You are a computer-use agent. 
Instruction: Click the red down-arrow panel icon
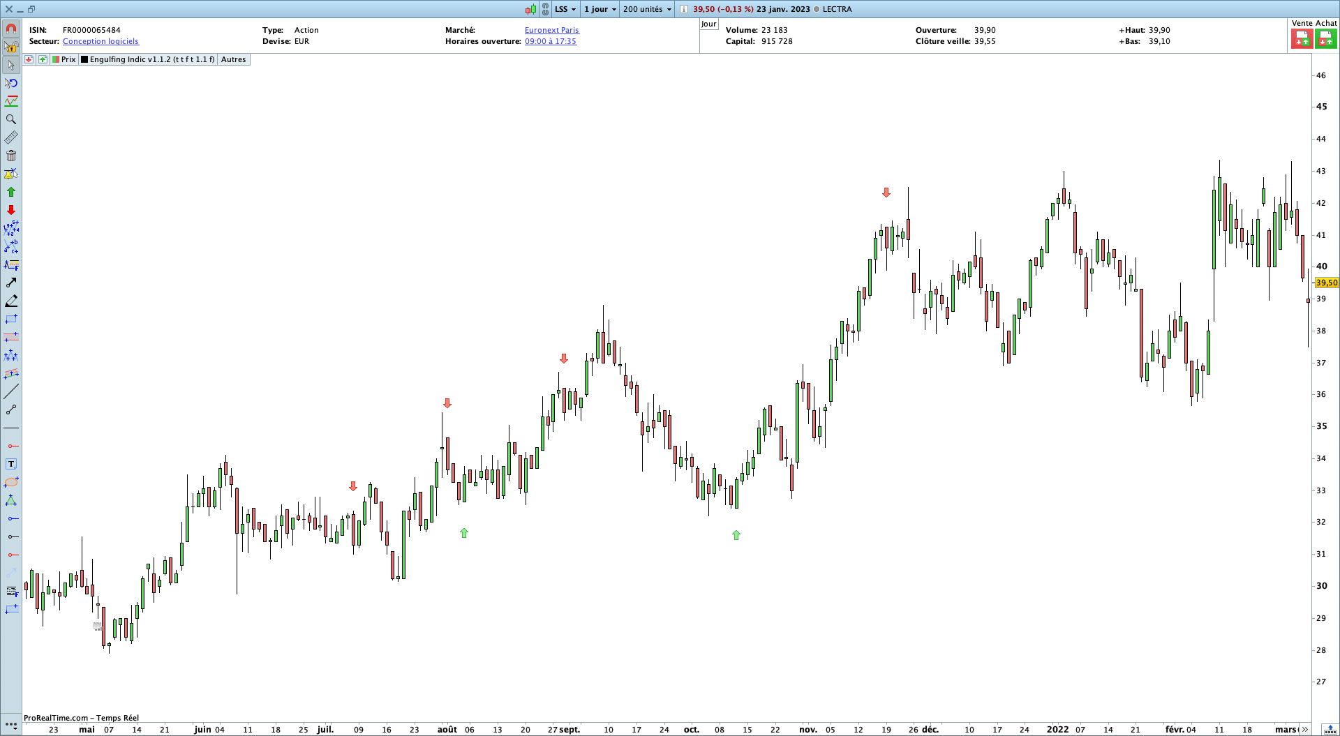point(29,59)
